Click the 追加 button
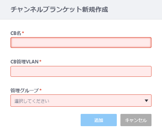The height and width of the screenshot is (133, 162). [99, 120]
